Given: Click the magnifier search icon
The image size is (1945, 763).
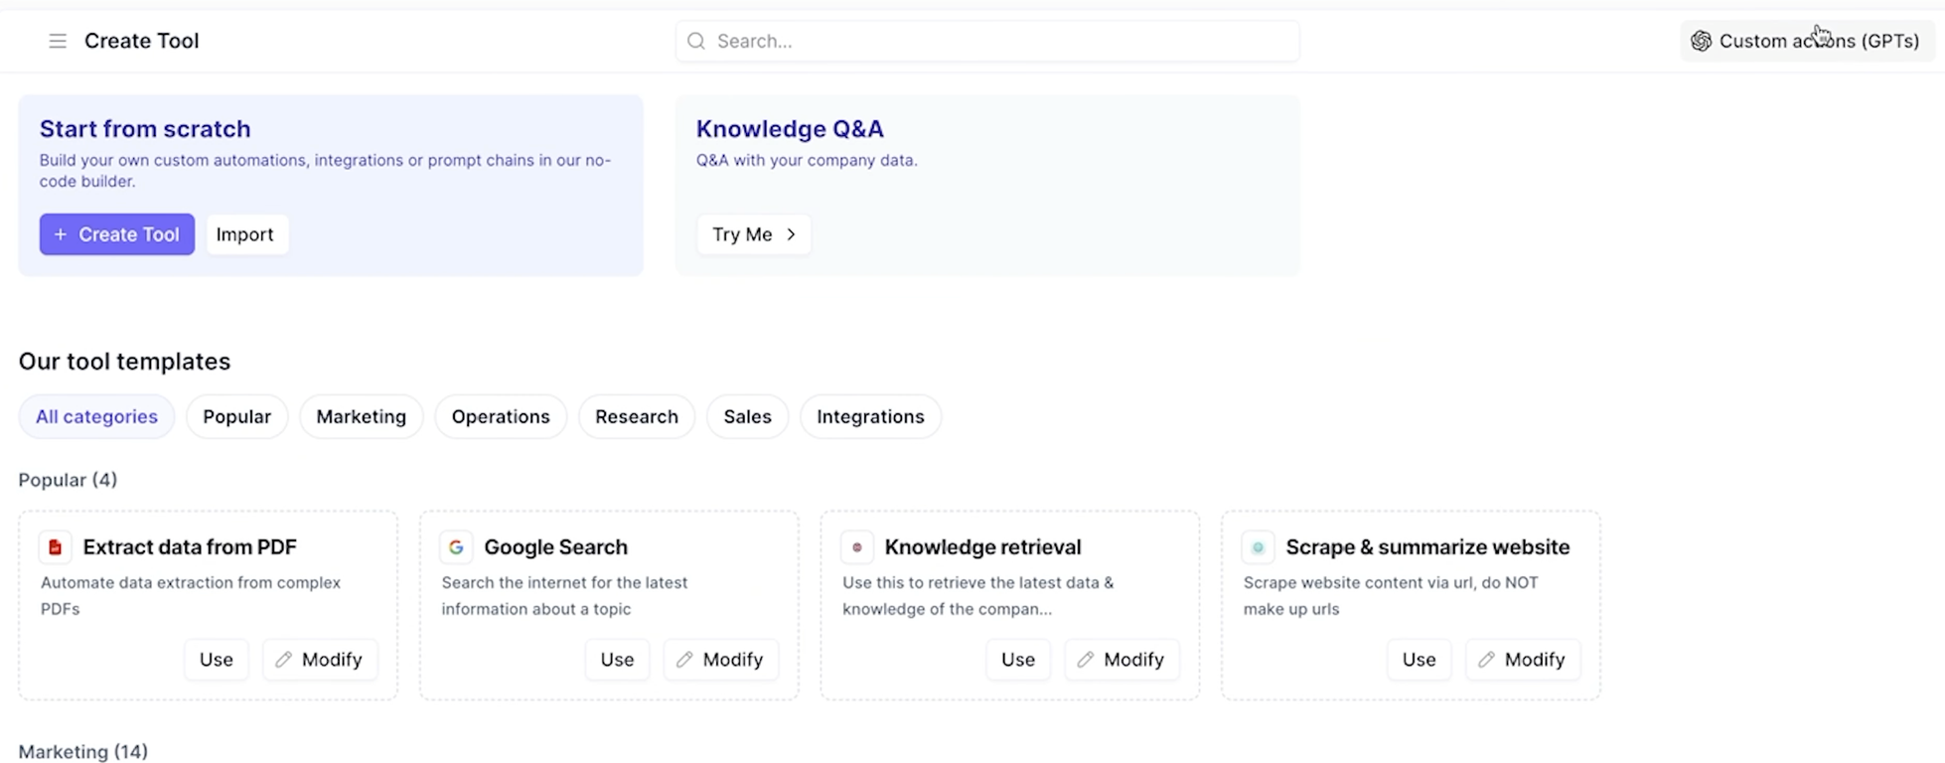Looking at the screenshot, I should point(696,41).
